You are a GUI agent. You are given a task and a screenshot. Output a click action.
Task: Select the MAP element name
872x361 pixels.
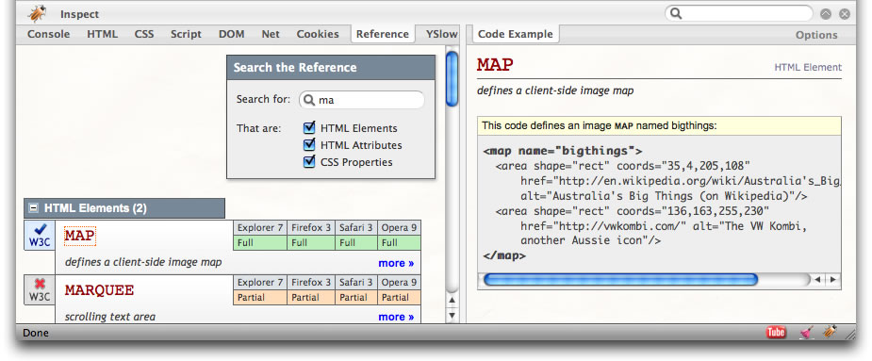pos(80,236)
